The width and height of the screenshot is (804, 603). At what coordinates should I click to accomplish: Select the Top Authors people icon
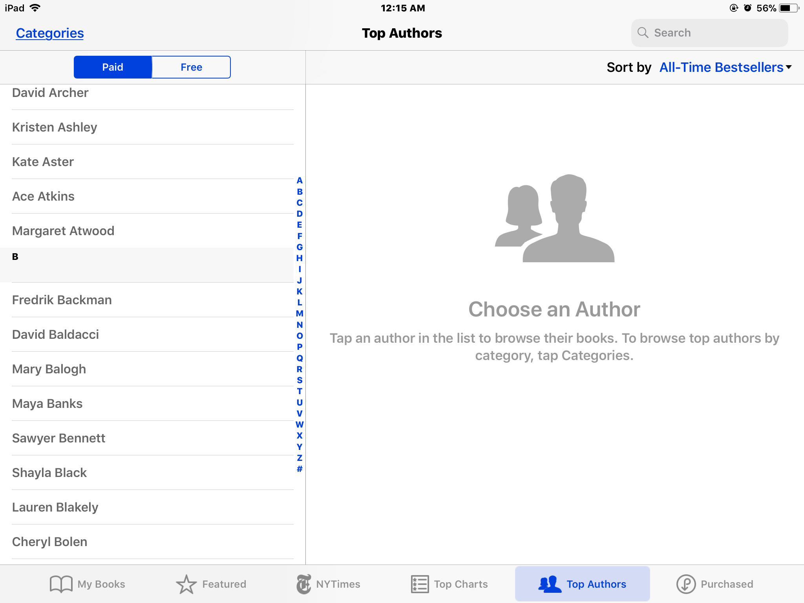click(x=550, y=584)
